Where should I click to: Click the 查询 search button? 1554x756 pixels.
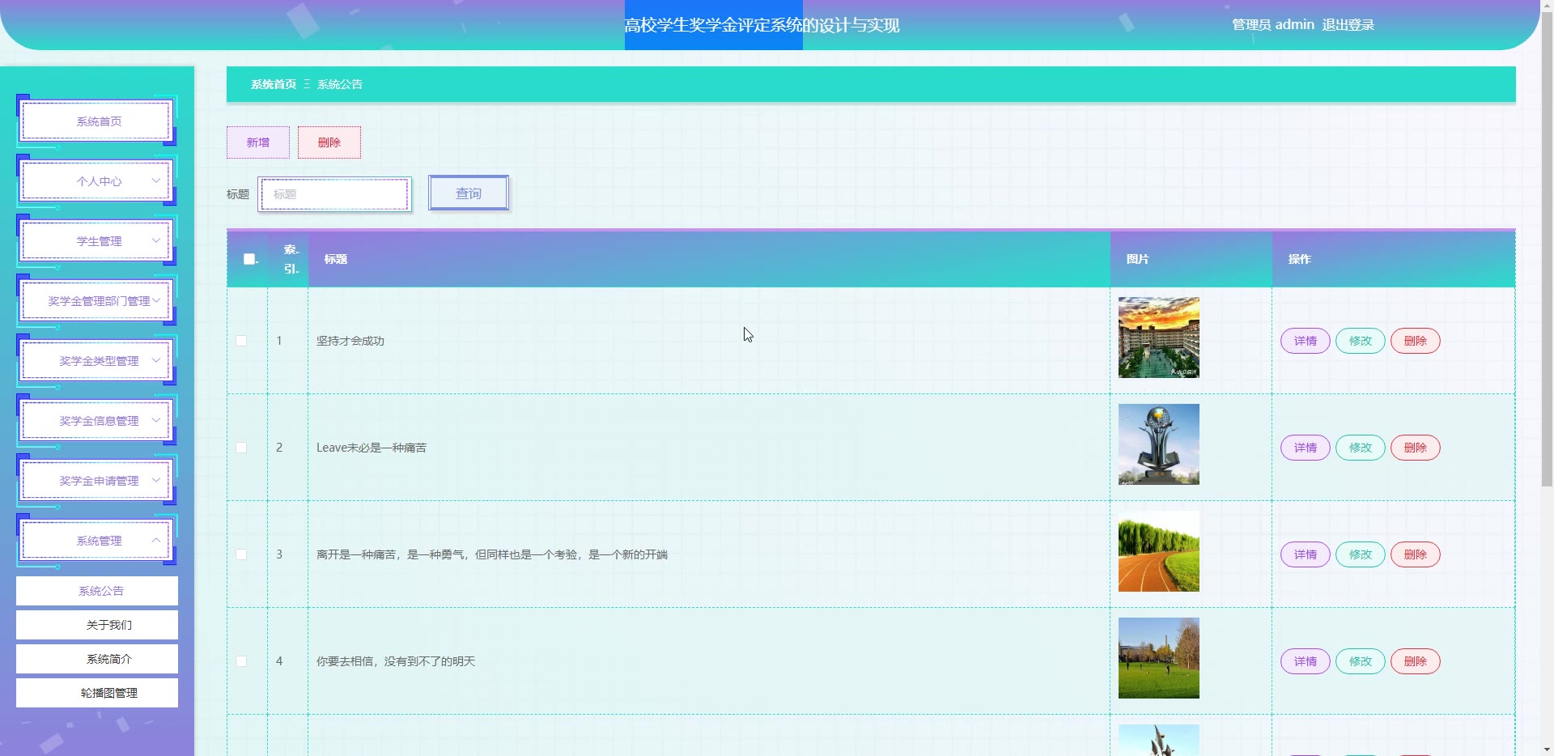coord(469,193)
